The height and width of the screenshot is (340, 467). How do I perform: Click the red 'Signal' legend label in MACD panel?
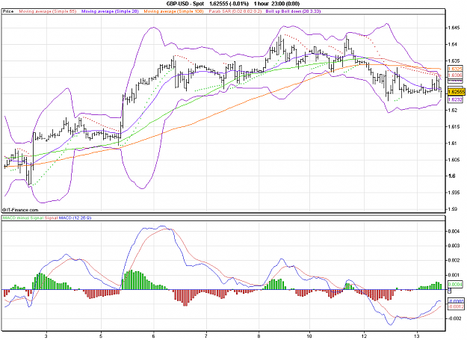point(52,218)
